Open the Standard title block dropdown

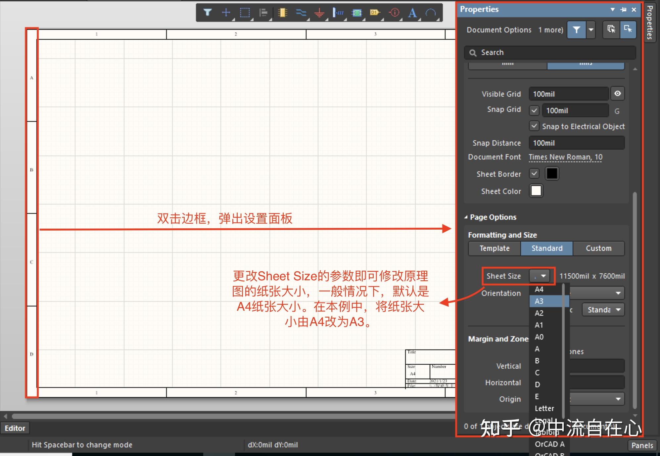[x=603, y=310]
